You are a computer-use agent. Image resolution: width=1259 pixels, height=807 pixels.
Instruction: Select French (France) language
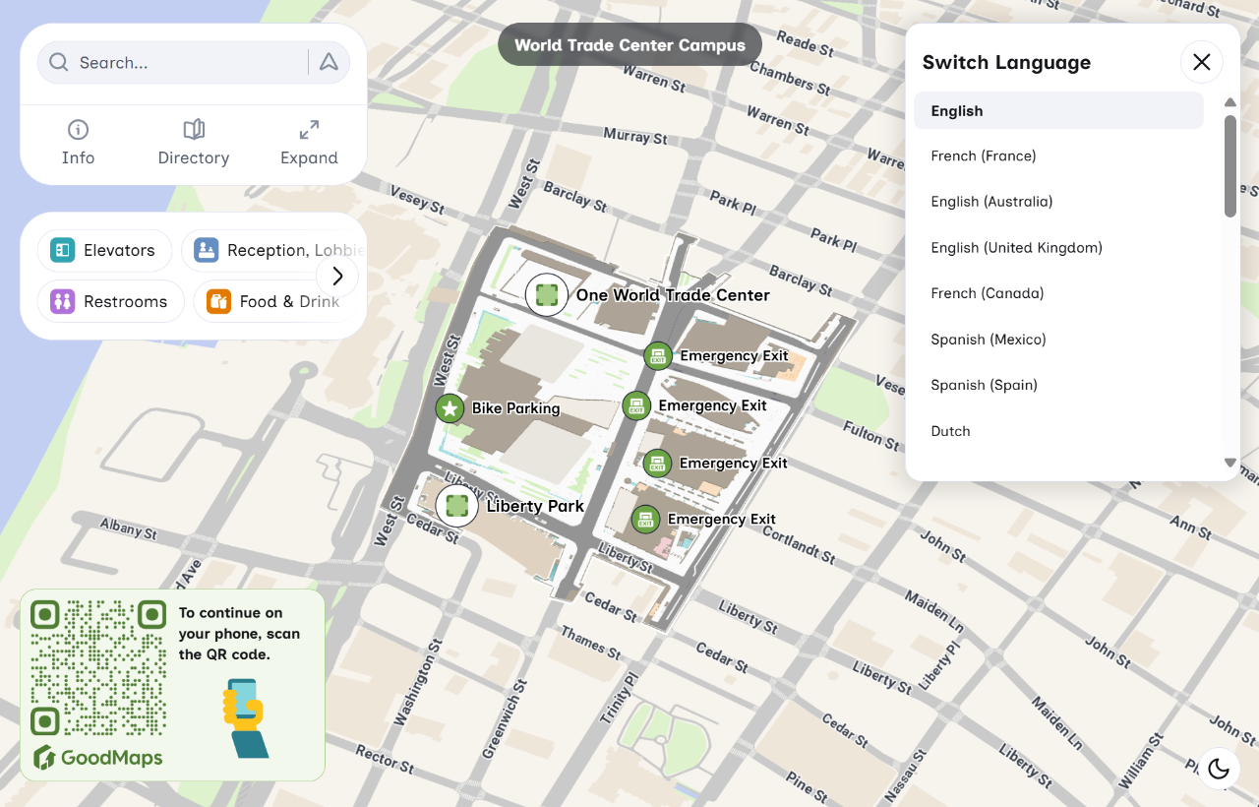tap(1058, 155)
